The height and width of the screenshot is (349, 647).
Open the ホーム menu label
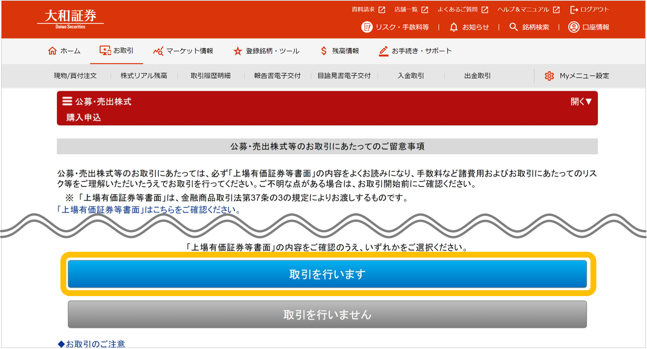tap(70, 51)
